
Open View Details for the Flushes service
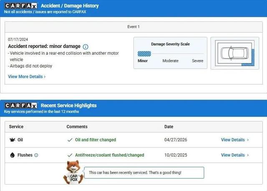pyautogui.click(x=233, y=155)
